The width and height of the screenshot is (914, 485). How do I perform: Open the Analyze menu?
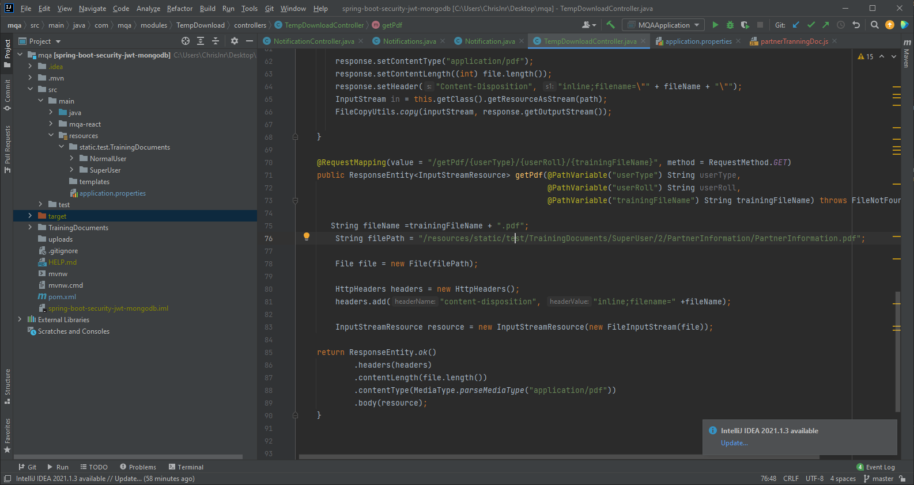coord(148,9)
